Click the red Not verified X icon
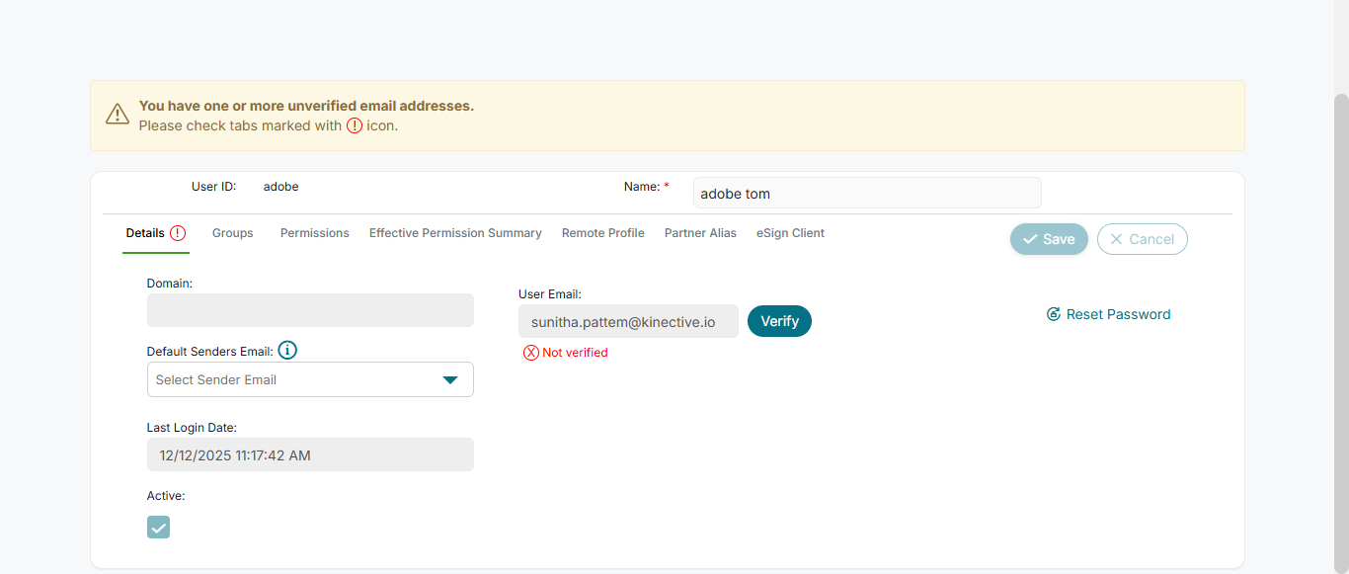This screenshot has width=1349, height=574. (x=531, y=353)
